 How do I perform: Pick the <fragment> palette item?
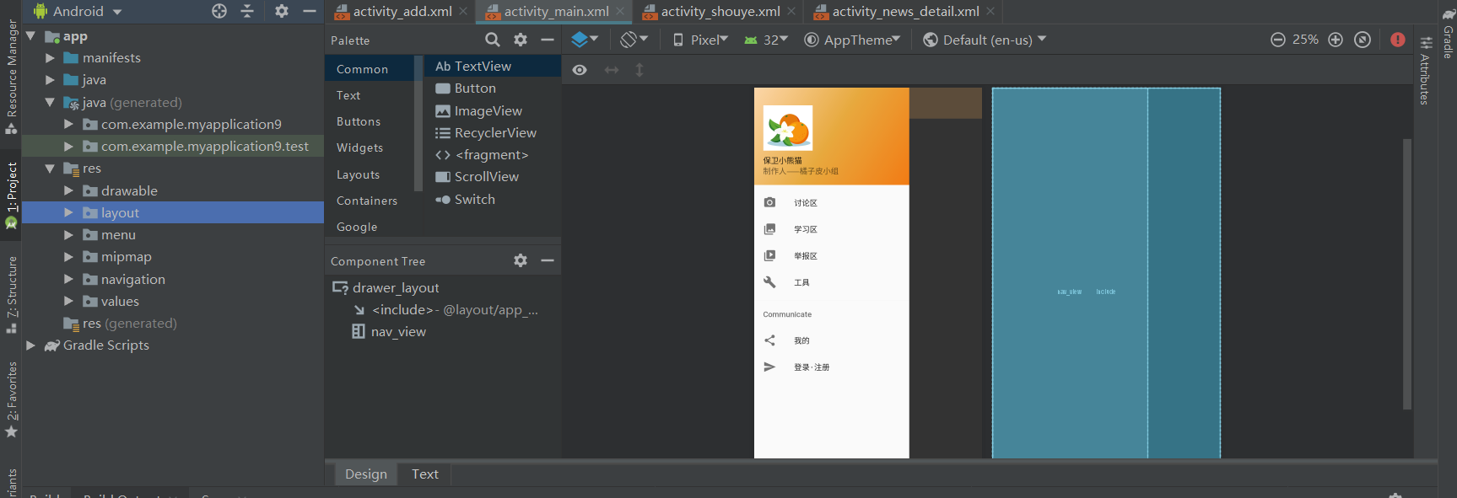pyautogui.click(x=493, y=154)
